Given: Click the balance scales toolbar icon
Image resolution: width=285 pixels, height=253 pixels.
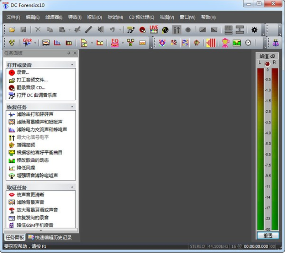Looking at the screenshot, I should click(275, 43).
